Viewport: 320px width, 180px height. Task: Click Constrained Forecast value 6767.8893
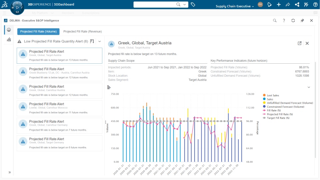coord(302,71)
